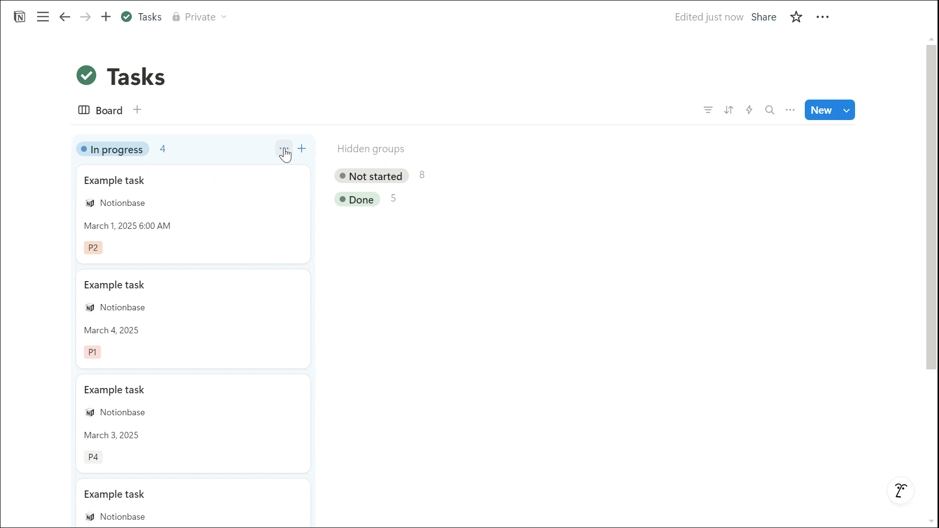Open the page options three-dot menu
The width and height of the screenshot is (939, 528).
tap(822, 17)
